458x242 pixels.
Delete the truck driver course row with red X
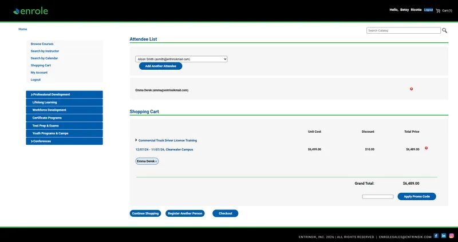point(426,148)
